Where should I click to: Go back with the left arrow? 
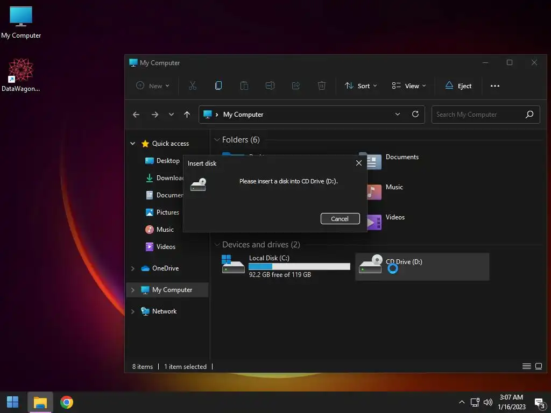[136, 115]
